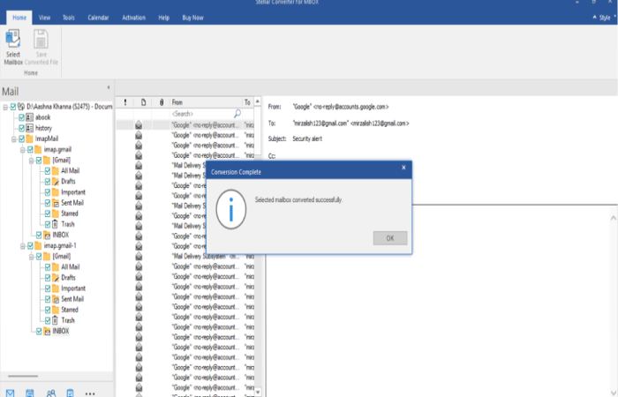Select the Drafts folder under imap.gmail-1
618x397 pixels.
pyautogui.click(x=68, y=278)
